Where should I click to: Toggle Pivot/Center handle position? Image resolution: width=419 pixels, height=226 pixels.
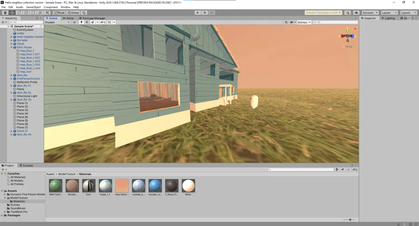(59, 13)
